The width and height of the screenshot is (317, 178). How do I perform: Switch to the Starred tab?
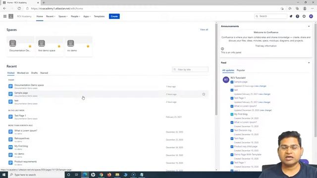click(44, 73)
